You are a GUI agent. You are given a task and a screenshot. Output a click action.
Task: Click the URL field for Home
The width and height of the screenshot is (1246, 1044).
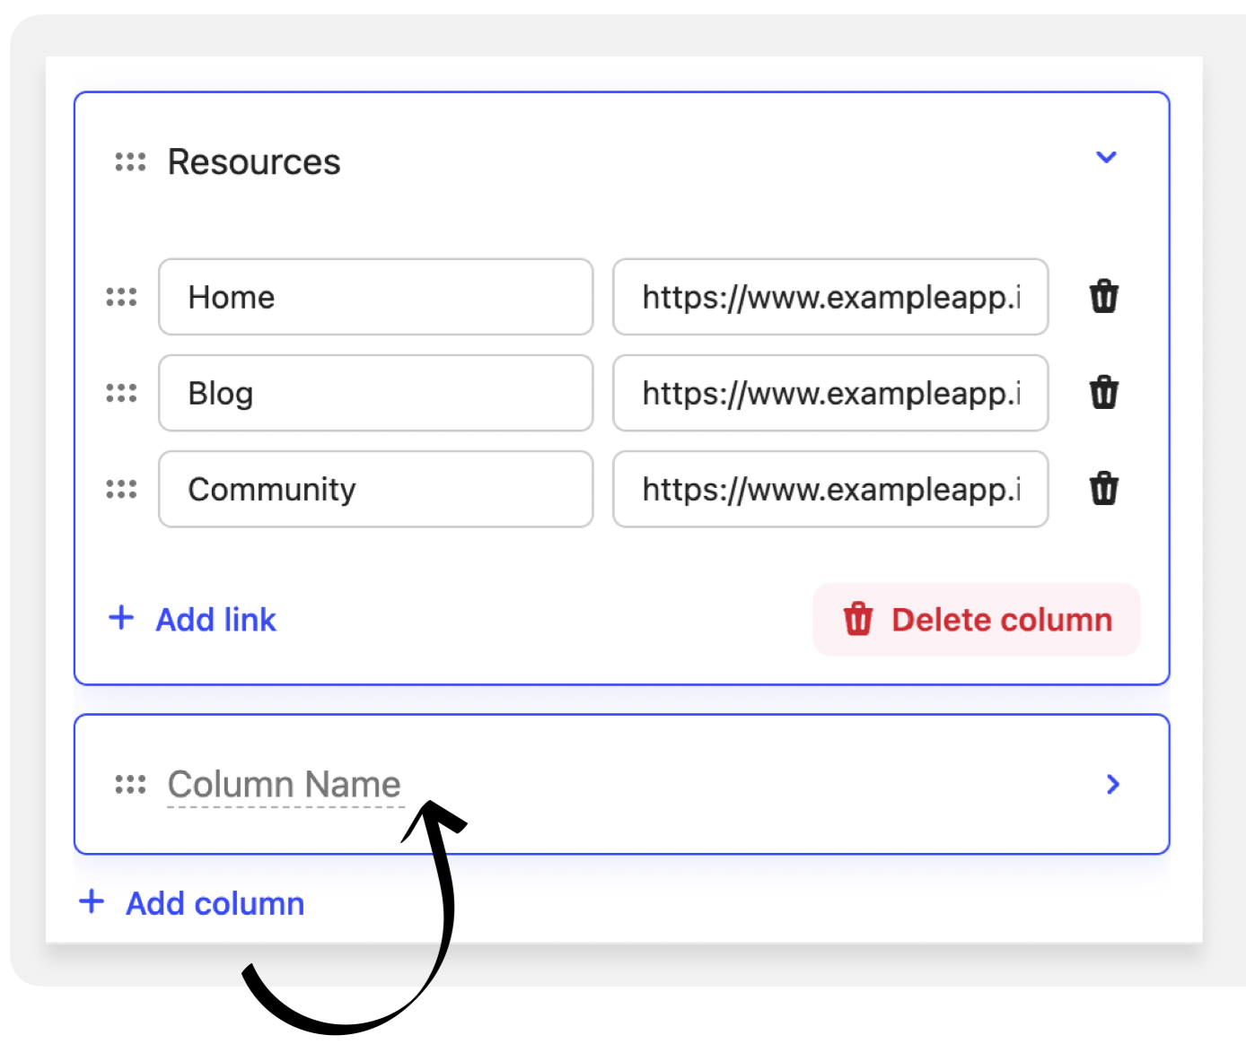click(x=829, y=297)
